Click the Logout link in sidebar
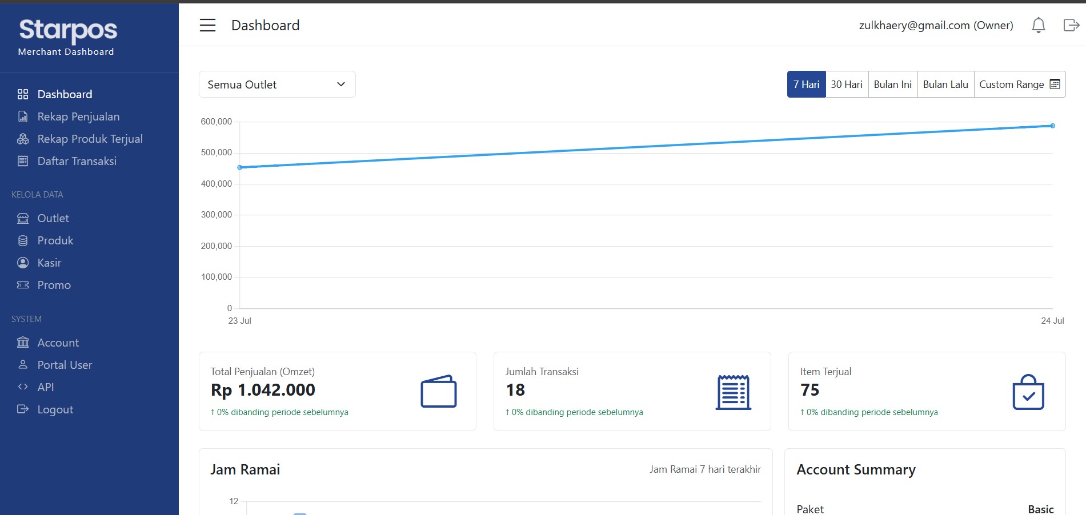 point(55,409)
